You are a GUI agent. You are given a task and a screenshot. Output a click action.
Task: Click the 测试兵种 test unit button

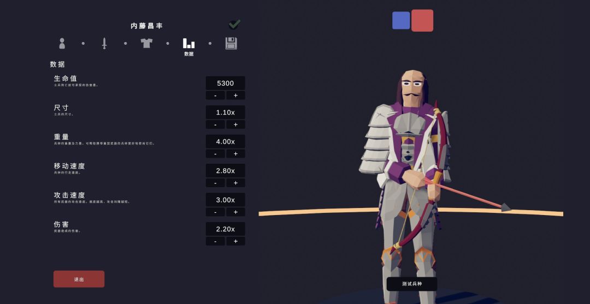tap(412, 284)
